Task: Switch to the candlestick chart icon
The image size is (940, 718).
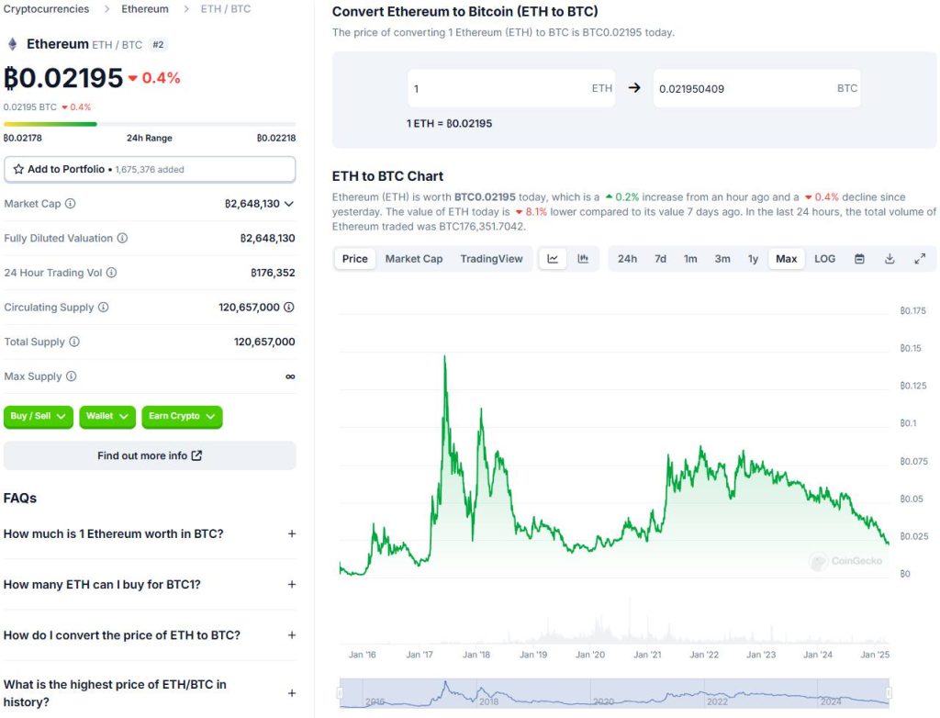Action: coord(583,259)
